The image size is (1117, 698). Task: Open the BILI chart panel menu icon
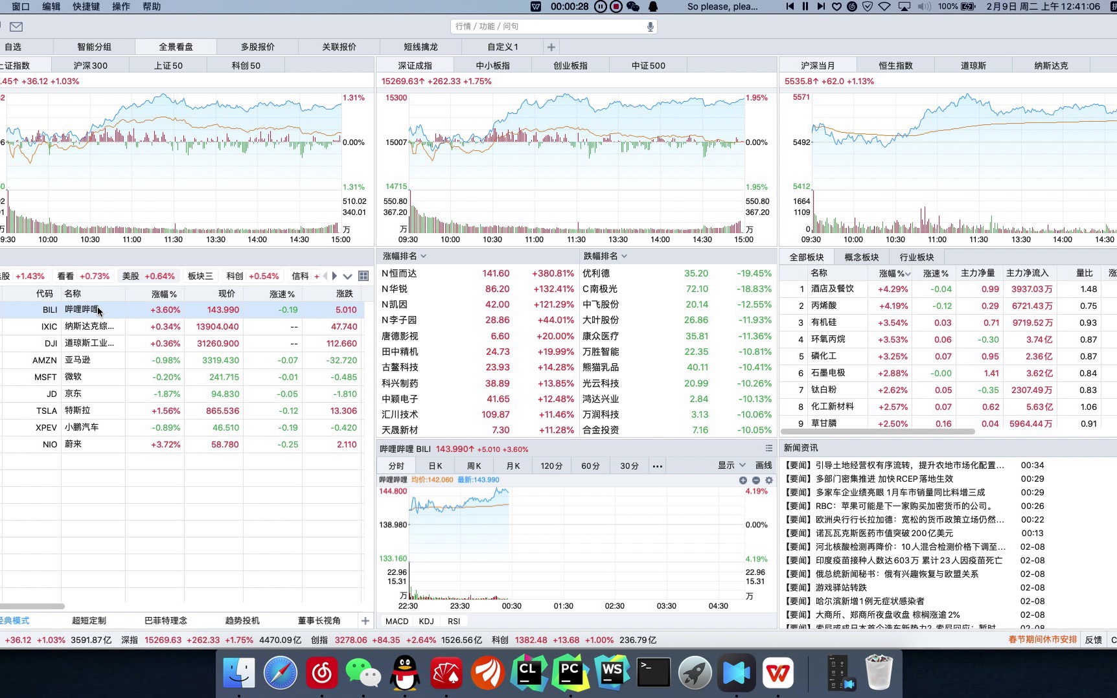[x=768, y=448]
